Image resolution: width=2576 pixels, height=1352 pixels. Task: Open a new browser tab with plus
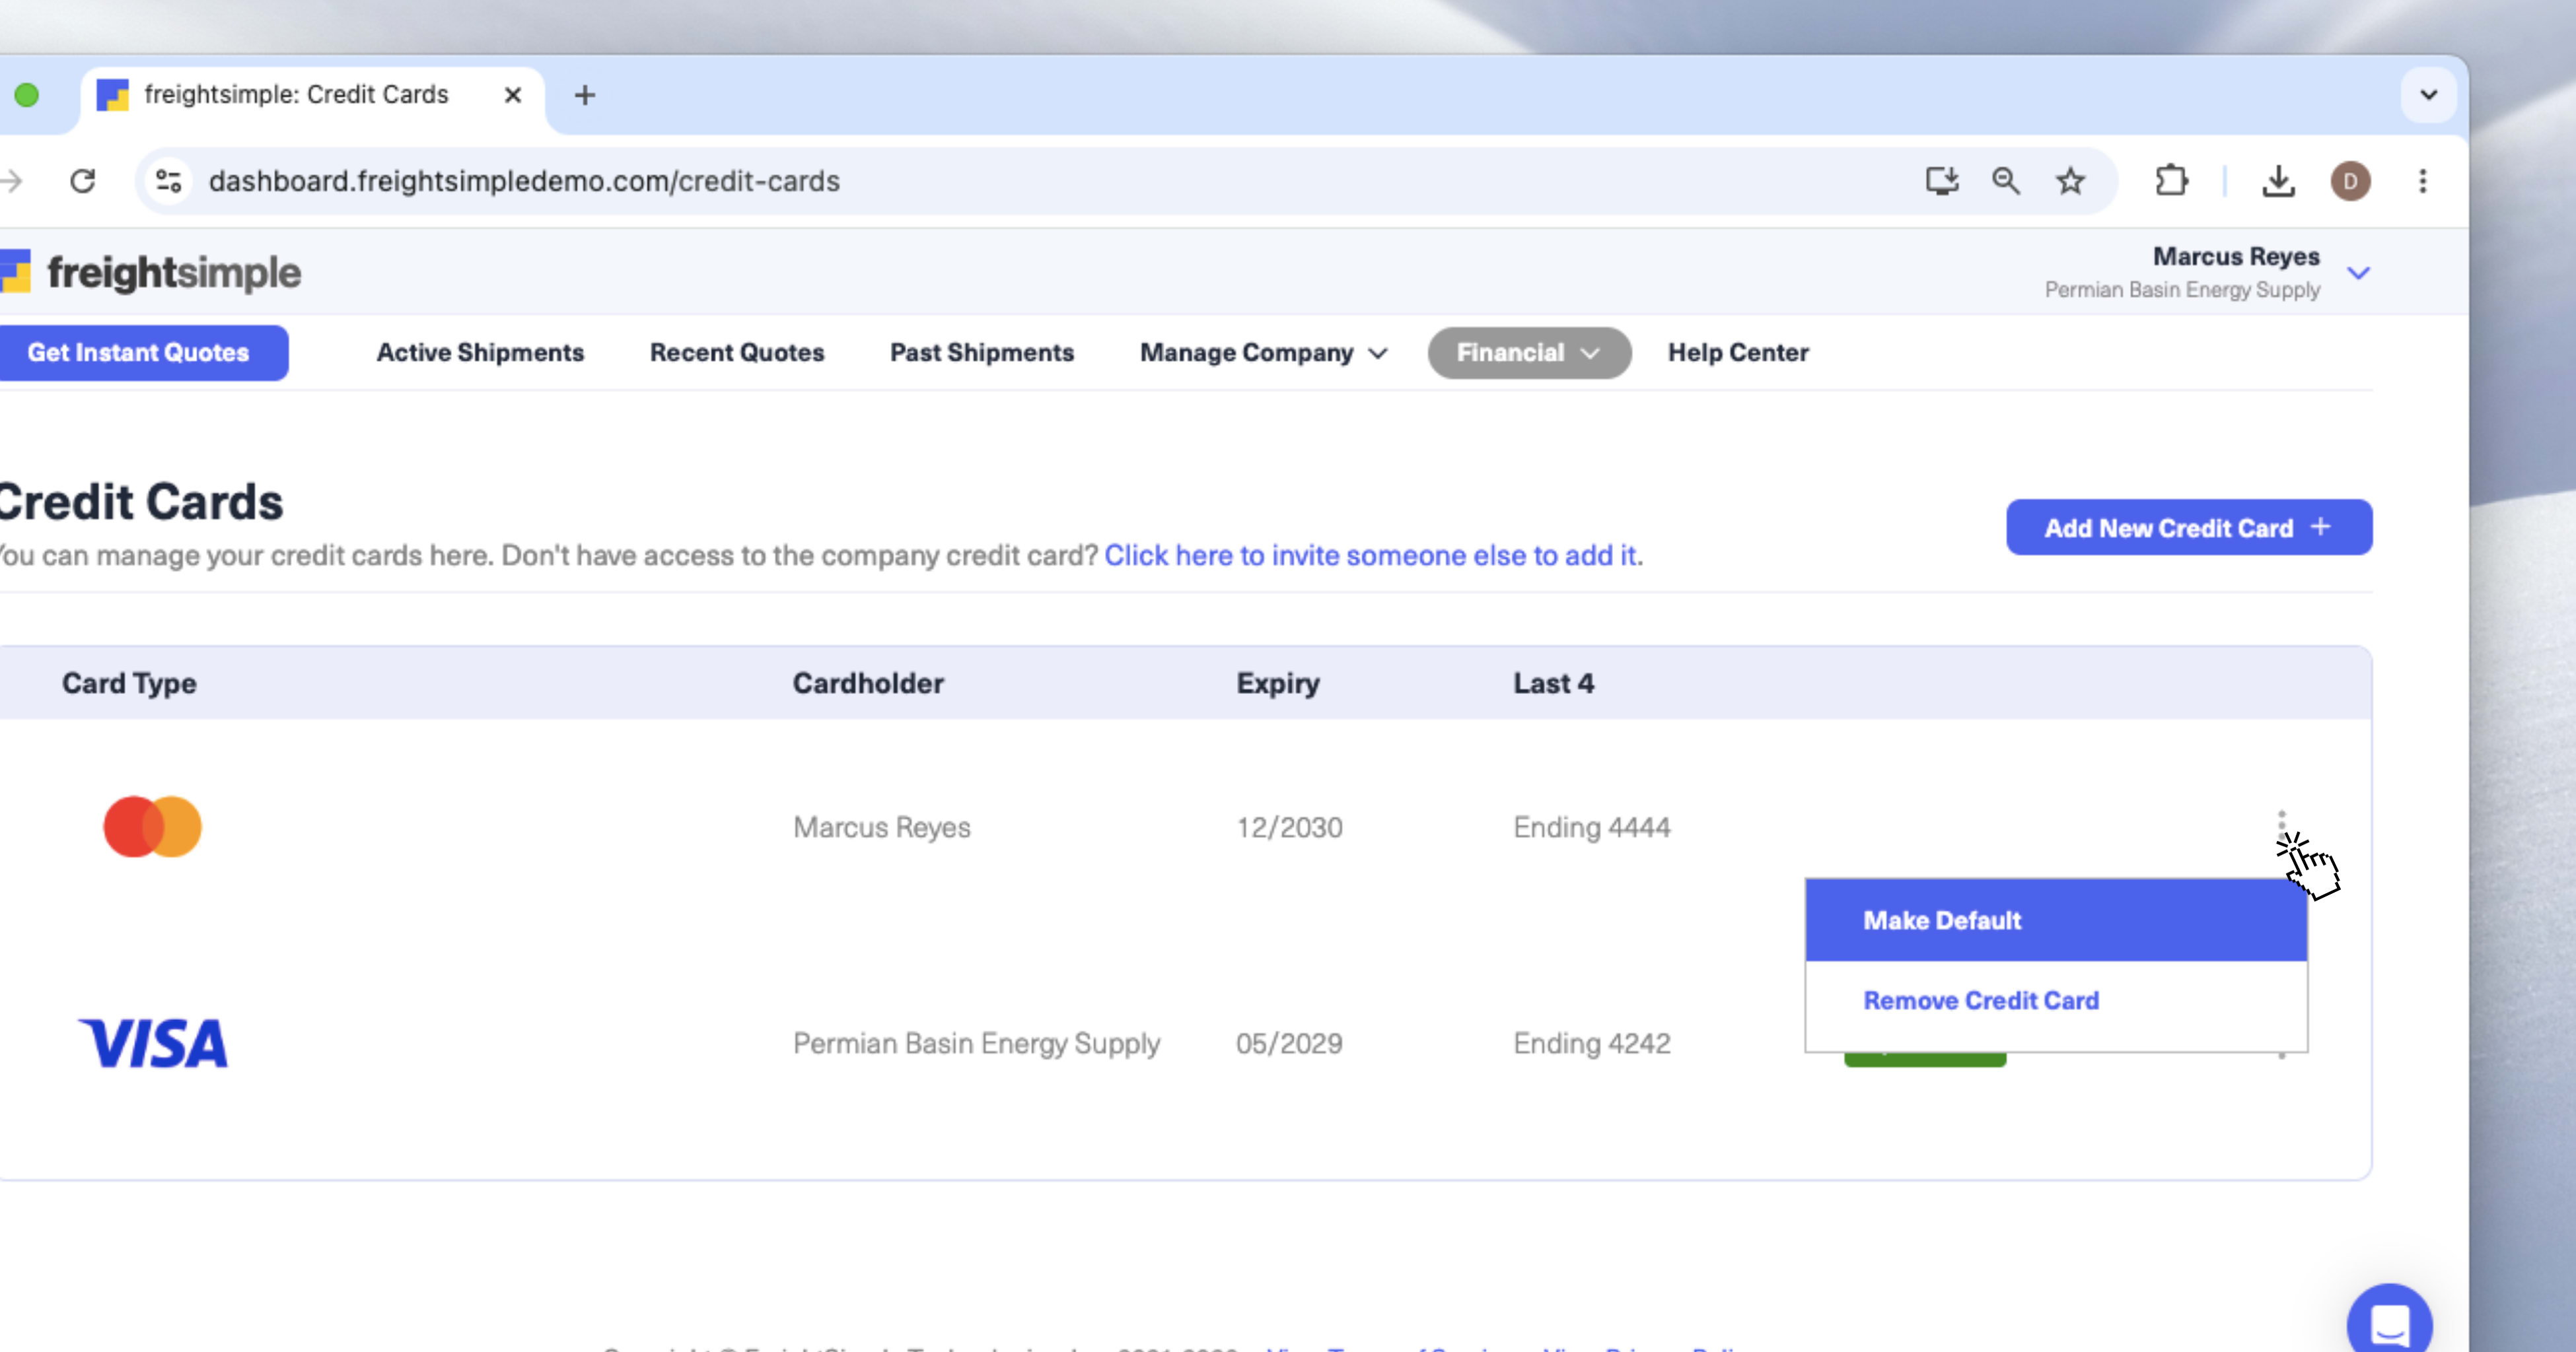585,95
